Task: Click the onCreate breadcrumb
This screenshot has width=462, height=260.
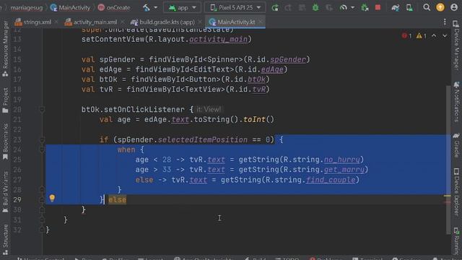Action: [114, 8]
